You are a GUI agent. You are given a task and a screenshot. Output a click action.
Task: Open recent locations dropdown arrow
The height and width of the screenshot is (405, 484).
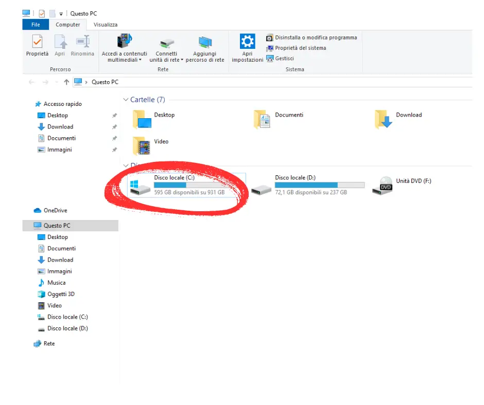tap(57, 82)
